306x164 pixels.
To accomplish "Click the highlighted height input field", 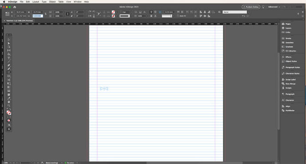I will tap(37, 16).
